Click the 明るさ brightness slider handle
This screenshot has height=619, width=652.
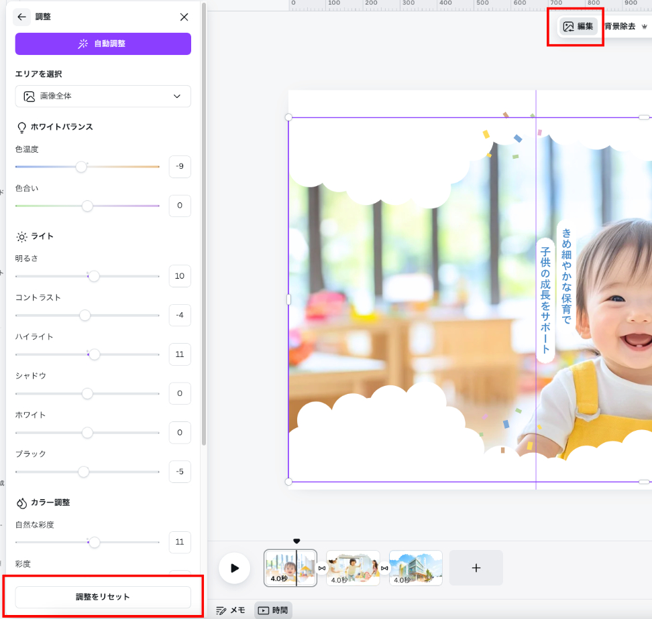(94, 276)
